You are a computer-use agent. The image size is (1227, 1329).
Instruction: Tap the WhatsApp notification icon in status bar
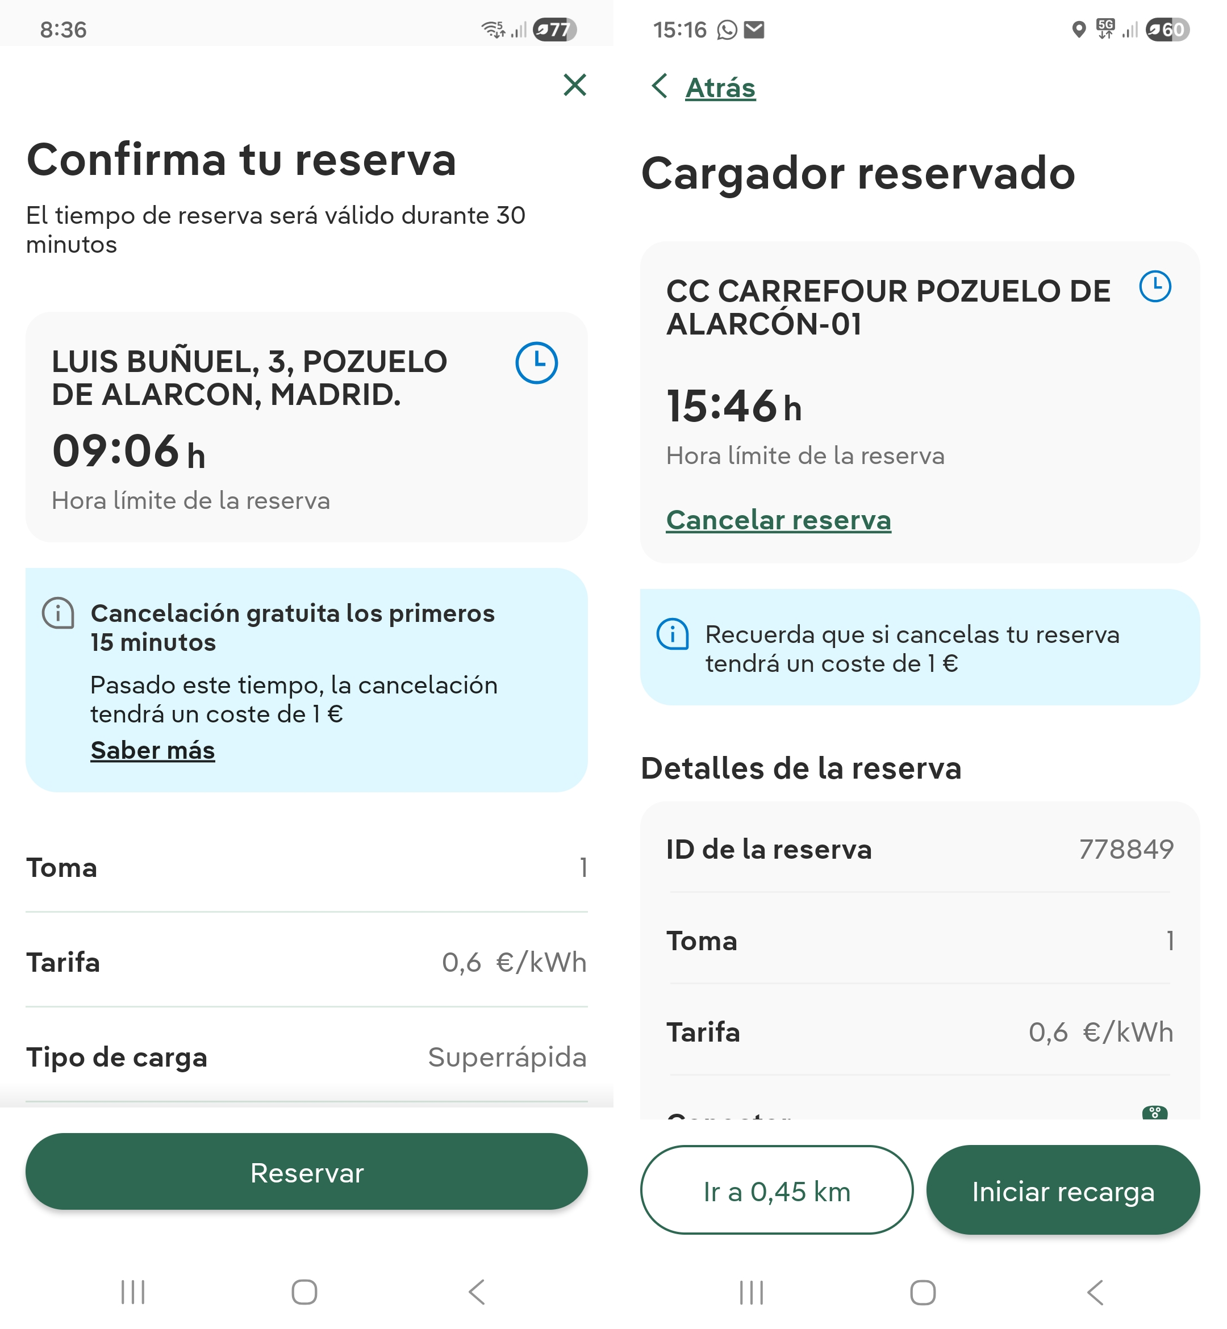pyautogui.click(x=727, y=30)
